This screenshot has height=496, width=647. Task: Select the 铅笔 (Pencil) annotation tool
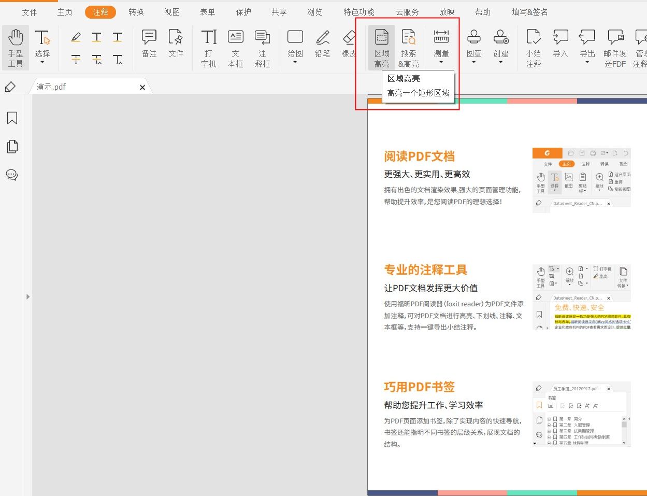[x=322, y=46]
